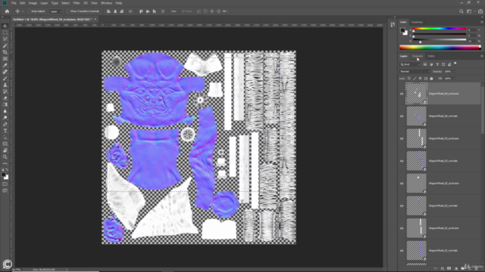Select the Zoom tool

pos(5,156)
